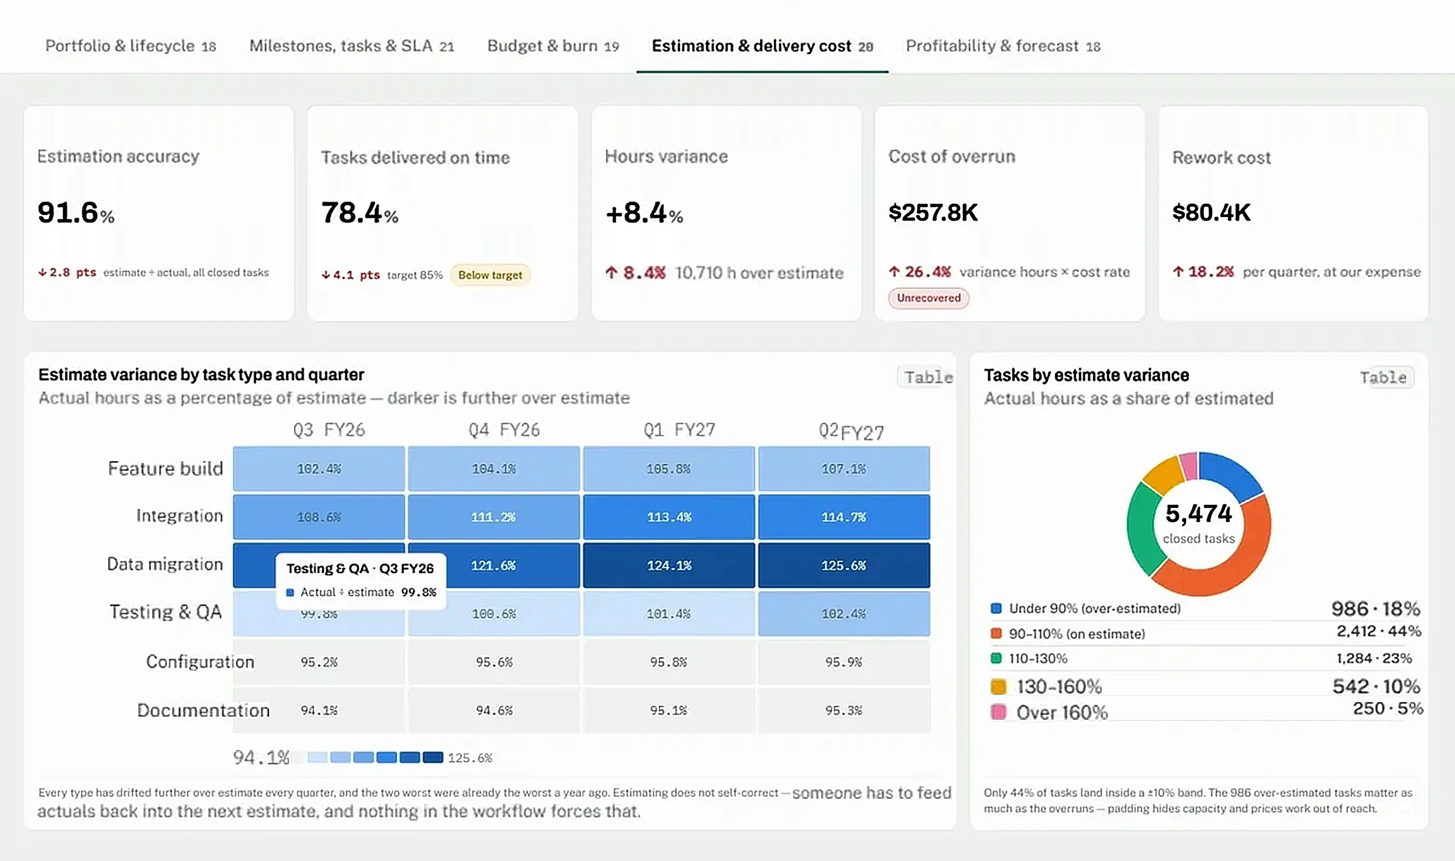
Task: Open the Rework cost card
Action: coord(1293,213)
